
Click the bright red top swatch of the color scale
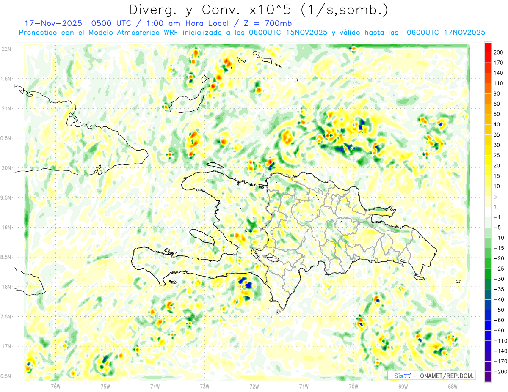point(488,47)
